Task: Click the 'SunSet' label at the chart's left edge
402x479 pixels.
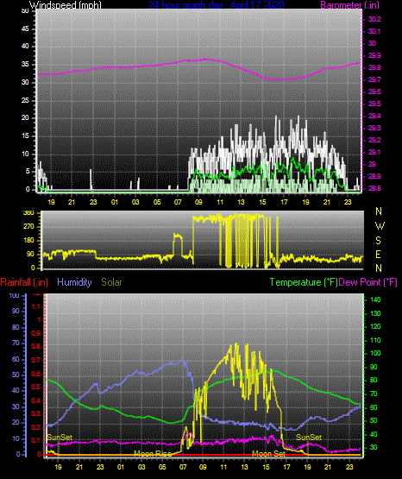Action: (x=60, y=438)
